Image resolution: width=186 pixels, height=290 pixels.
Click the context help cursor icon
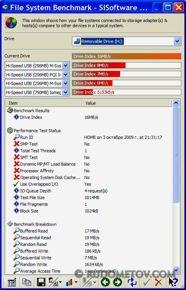(173, 282)
